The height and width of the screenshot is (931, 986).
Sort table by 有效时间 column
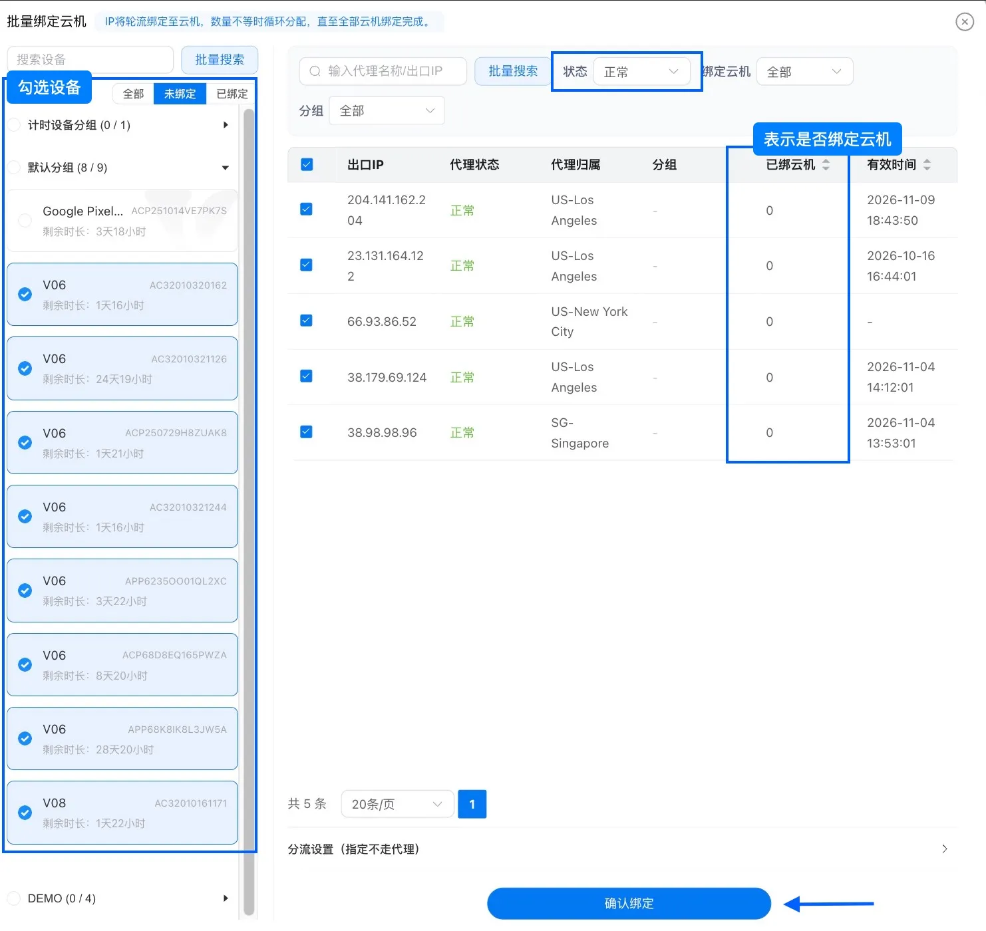[x=927, y=165]
